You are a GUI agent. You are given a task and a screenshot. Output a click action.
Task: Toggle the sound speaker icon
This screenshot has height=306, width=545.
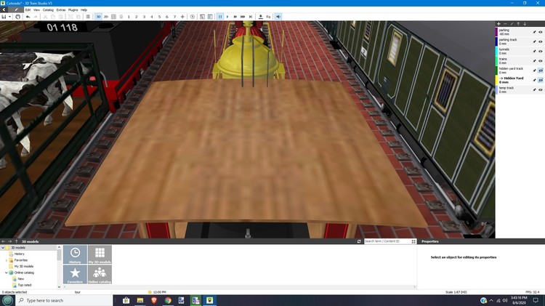click(x=278, y=17)
